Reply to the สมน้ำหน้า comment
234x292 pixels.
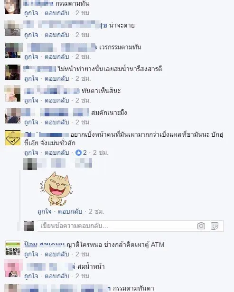[57, 276]
